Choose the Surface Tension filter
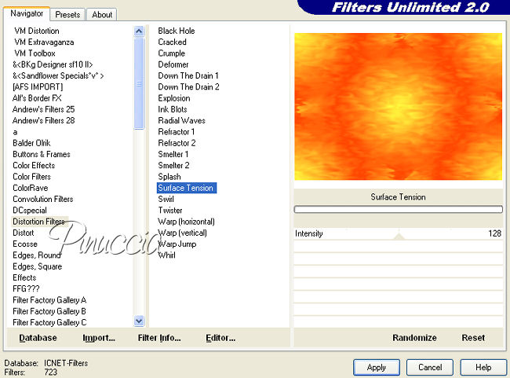The image size is (510, 378). coord(187,188)
